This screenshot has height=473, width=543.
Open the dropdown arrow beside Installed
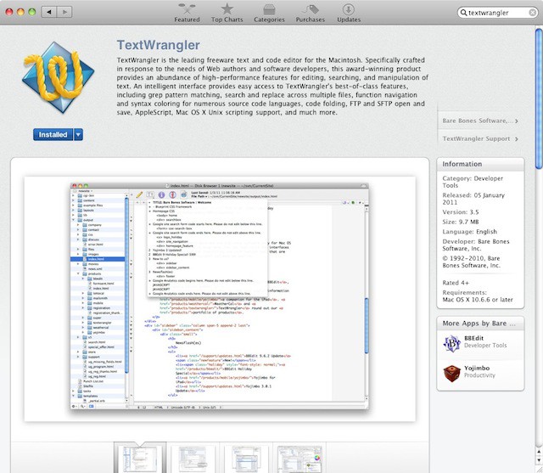point(78,134)
